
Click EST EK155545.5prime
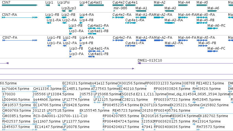(94, 111)
